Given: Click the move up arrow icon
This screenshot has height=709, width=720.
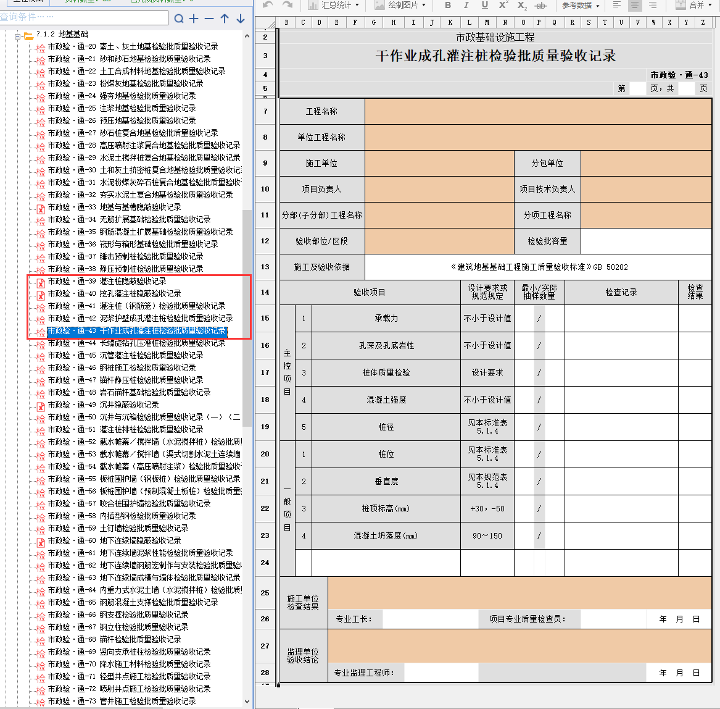Looking at the screenshot, I should 225,19.
